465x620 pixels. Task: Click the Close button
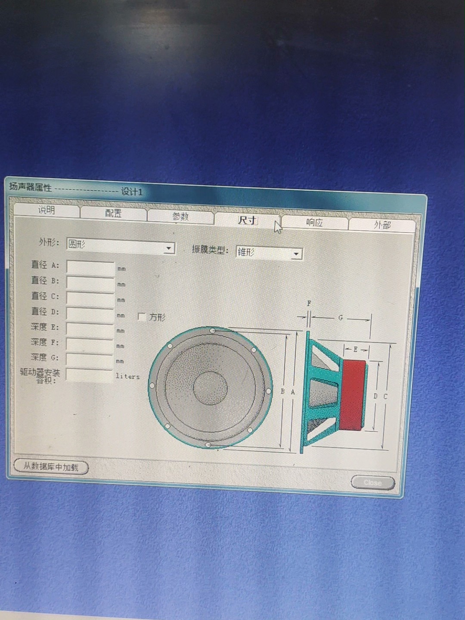pos(373,483)
